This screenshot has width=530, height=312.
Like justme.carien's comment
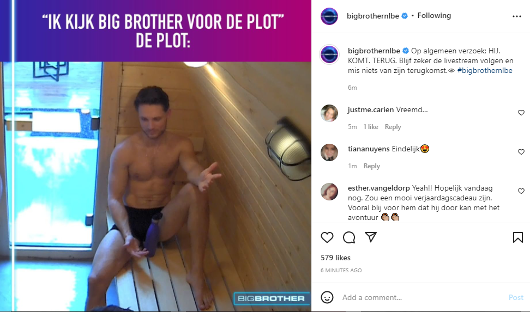click(521, 113)
